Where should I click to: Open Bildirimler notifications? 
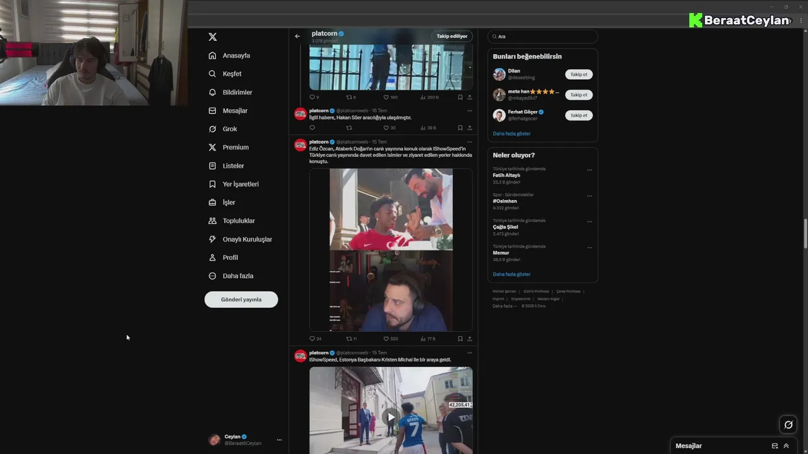230,92
